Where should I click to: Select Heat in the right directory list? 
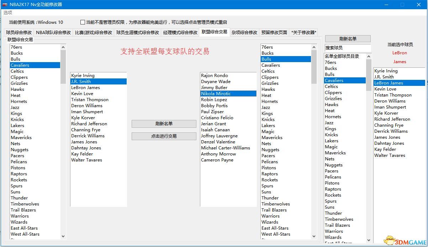pos(345,111)
